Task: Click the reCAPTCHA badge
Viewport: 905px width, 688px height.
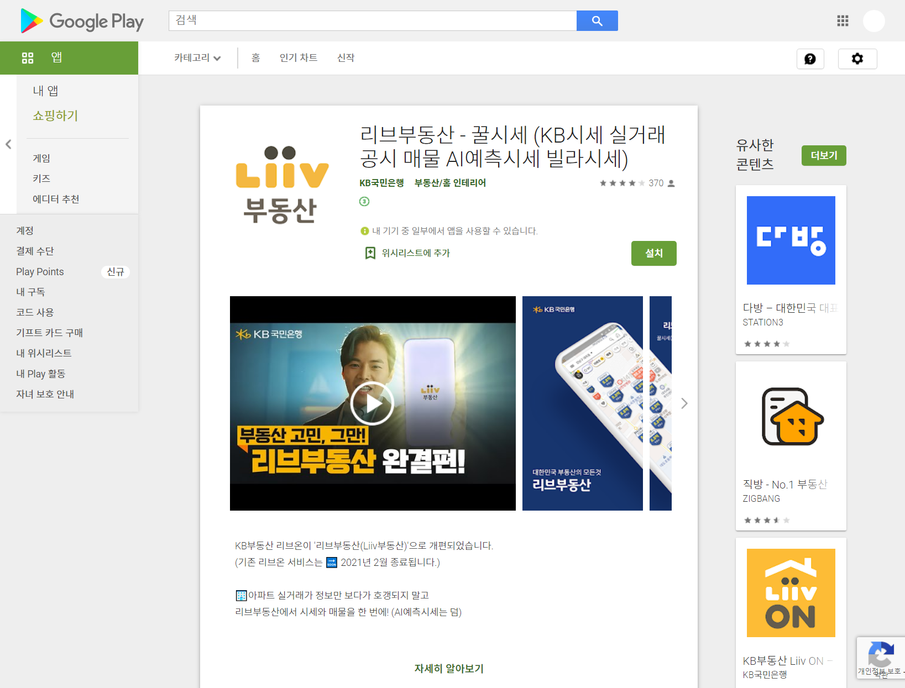Action: click(881, 658)
